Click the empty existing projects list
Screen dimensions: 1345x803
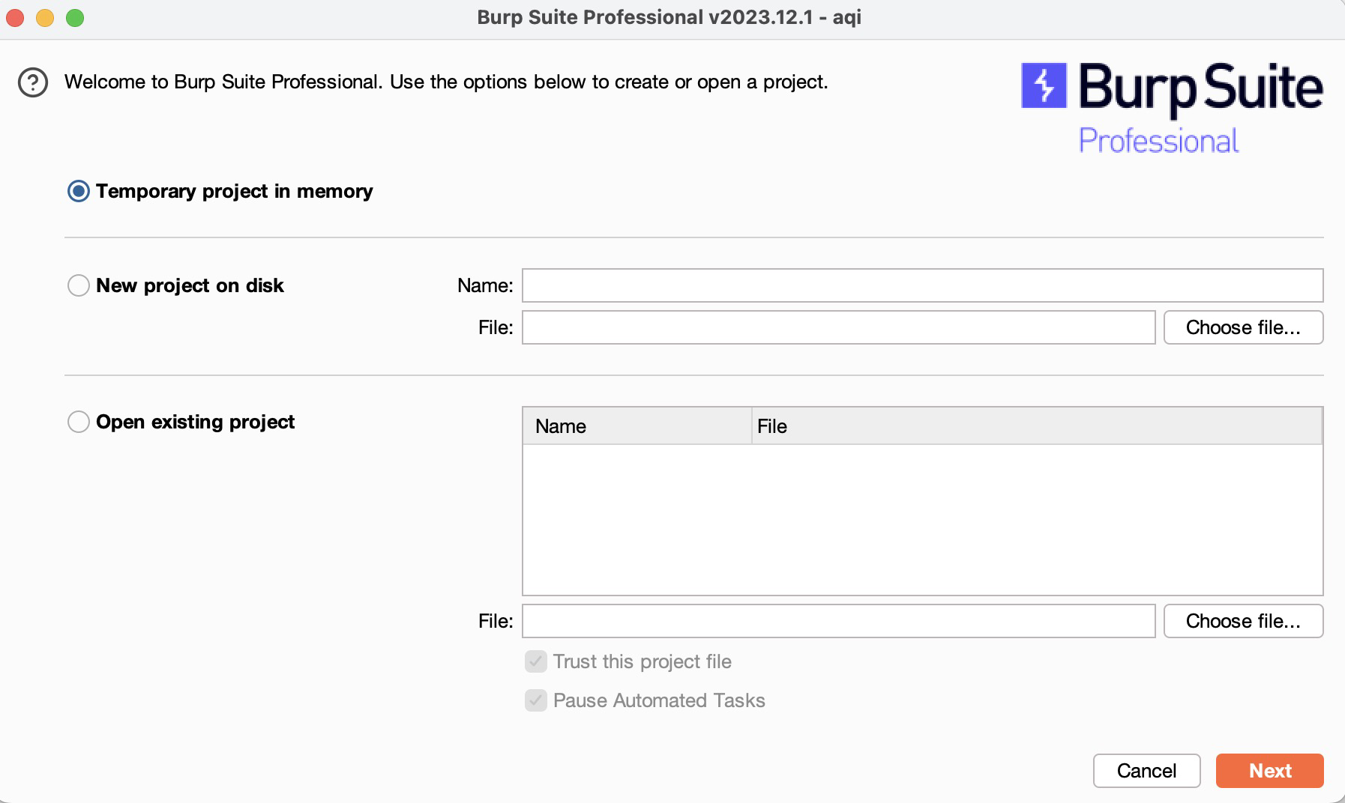922,520
